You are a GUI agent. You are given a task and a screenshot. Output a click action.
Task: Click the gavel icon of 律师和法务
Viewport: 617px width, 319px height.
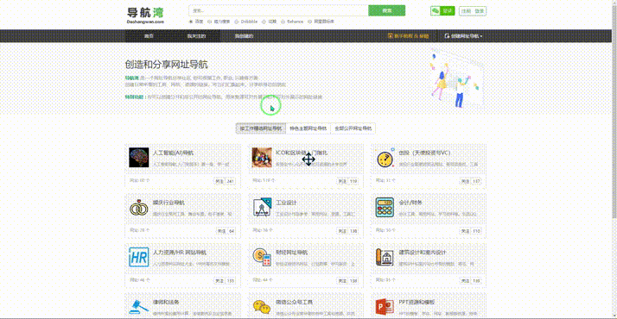click(x=139, y=307)
